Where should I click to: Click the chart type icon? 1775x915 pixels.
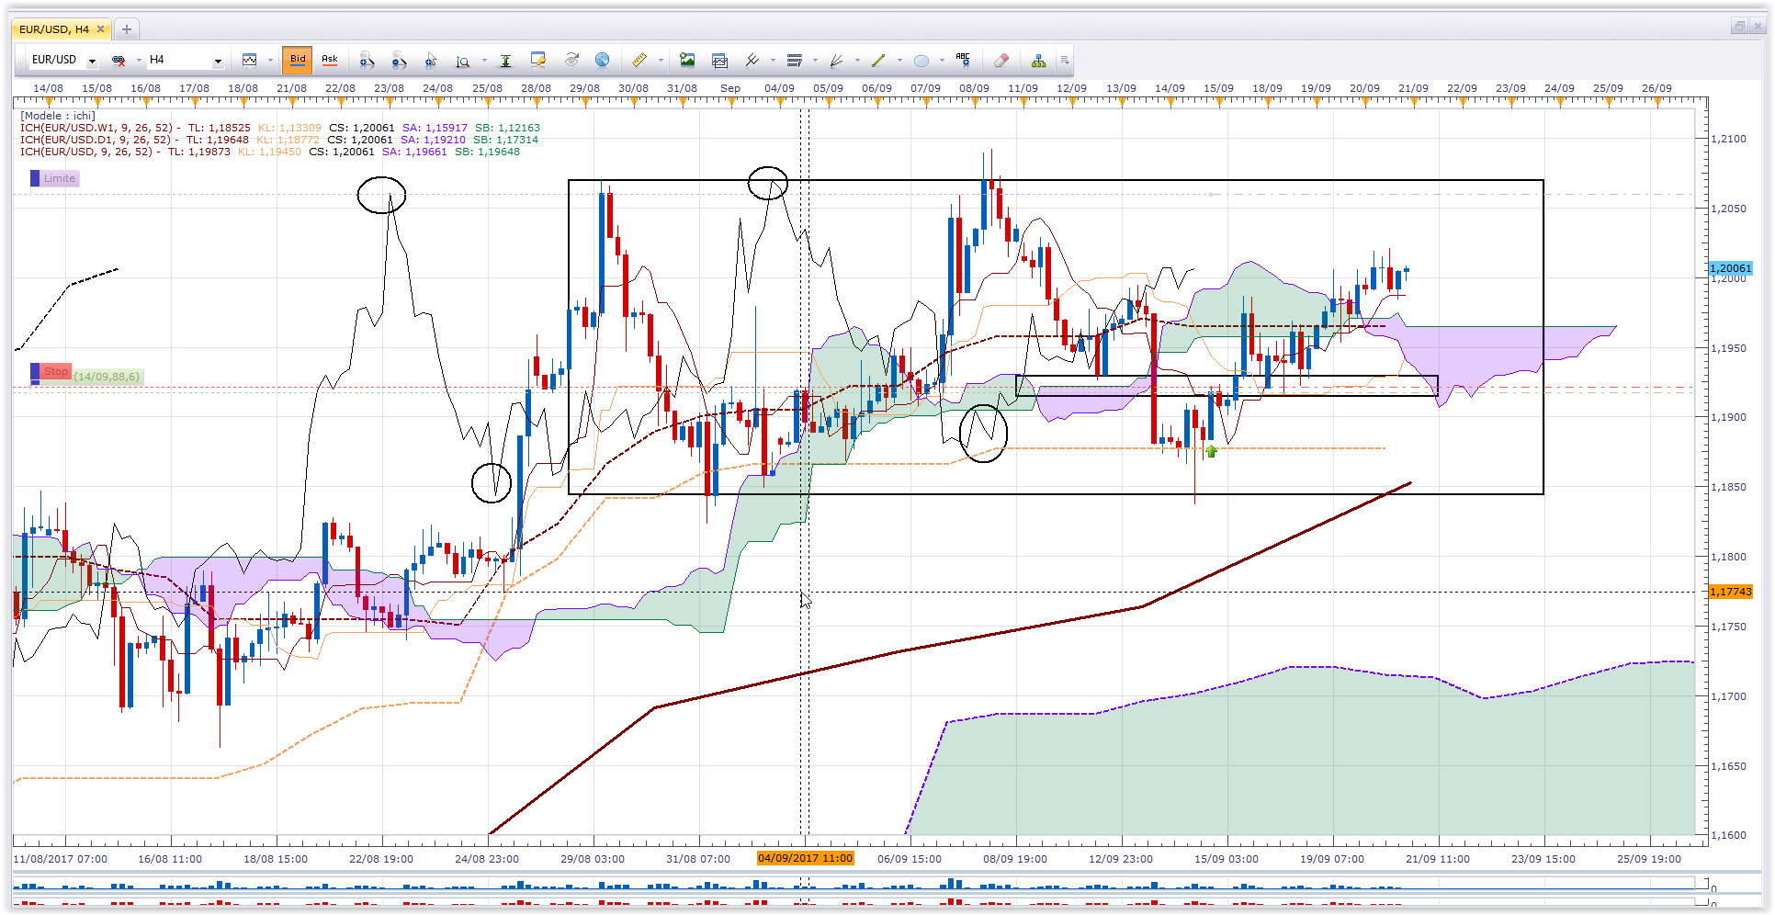point(249,61)
